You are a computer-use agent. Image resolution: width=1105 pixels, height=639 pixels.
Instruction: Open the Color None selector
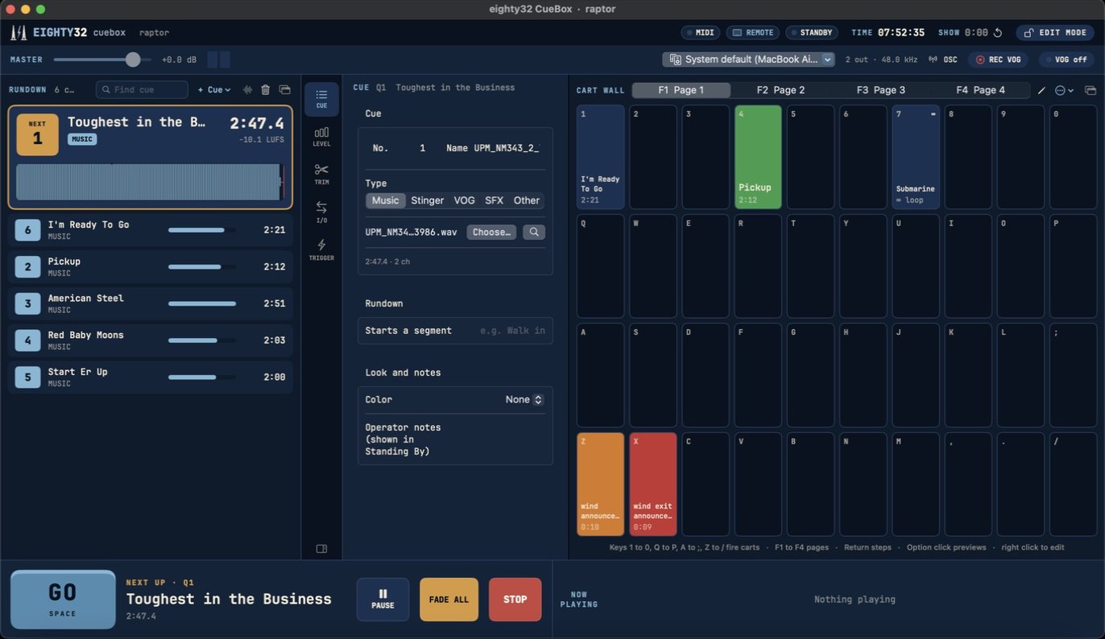pos(524,399)
